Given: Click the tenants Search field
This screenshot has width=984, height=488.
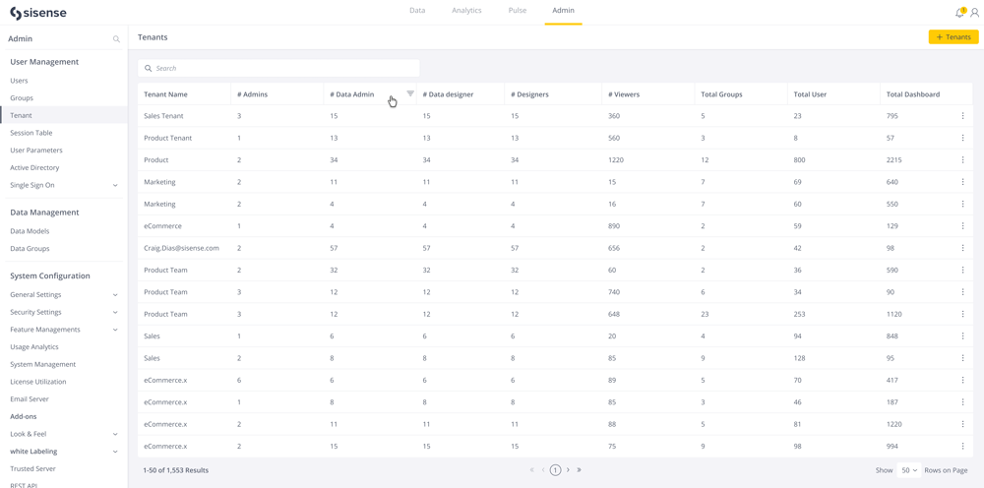Looking at the screenshot, I should 278,68.
